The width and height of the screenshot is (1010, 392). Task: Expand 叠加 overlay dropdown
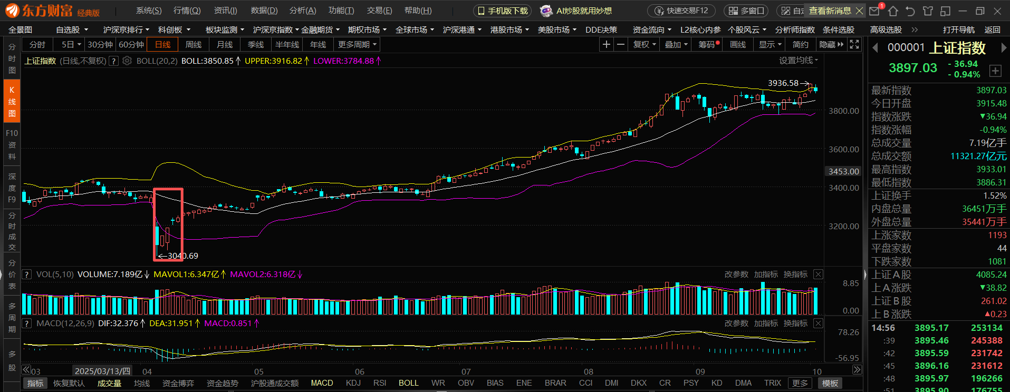pyautogui.click(x=676, y=45)
